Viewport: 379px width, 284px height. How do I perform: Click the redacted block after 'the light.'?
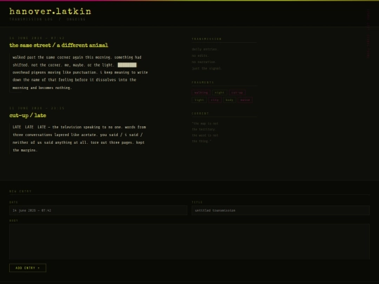(x=127, y=65)
